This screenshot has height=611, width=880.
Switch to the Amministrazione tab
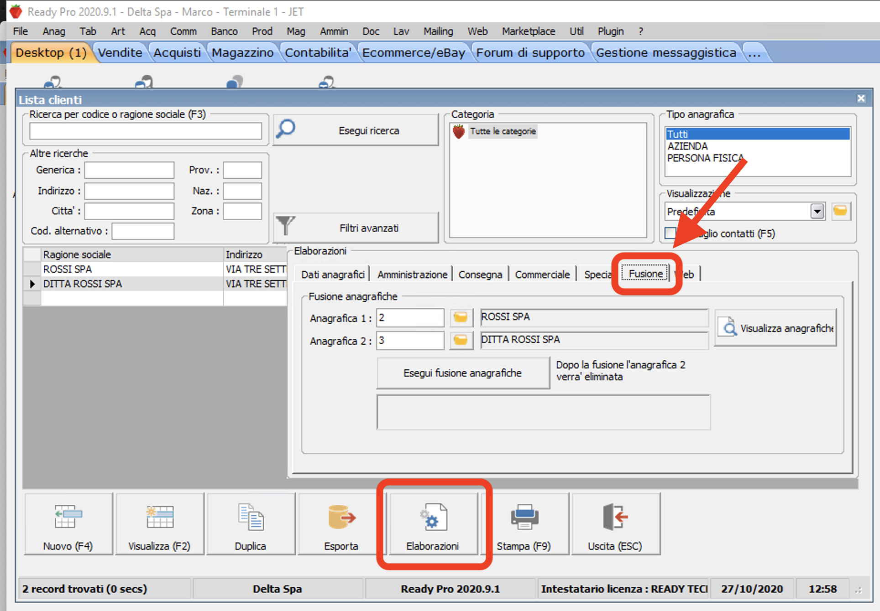(412, 274)
